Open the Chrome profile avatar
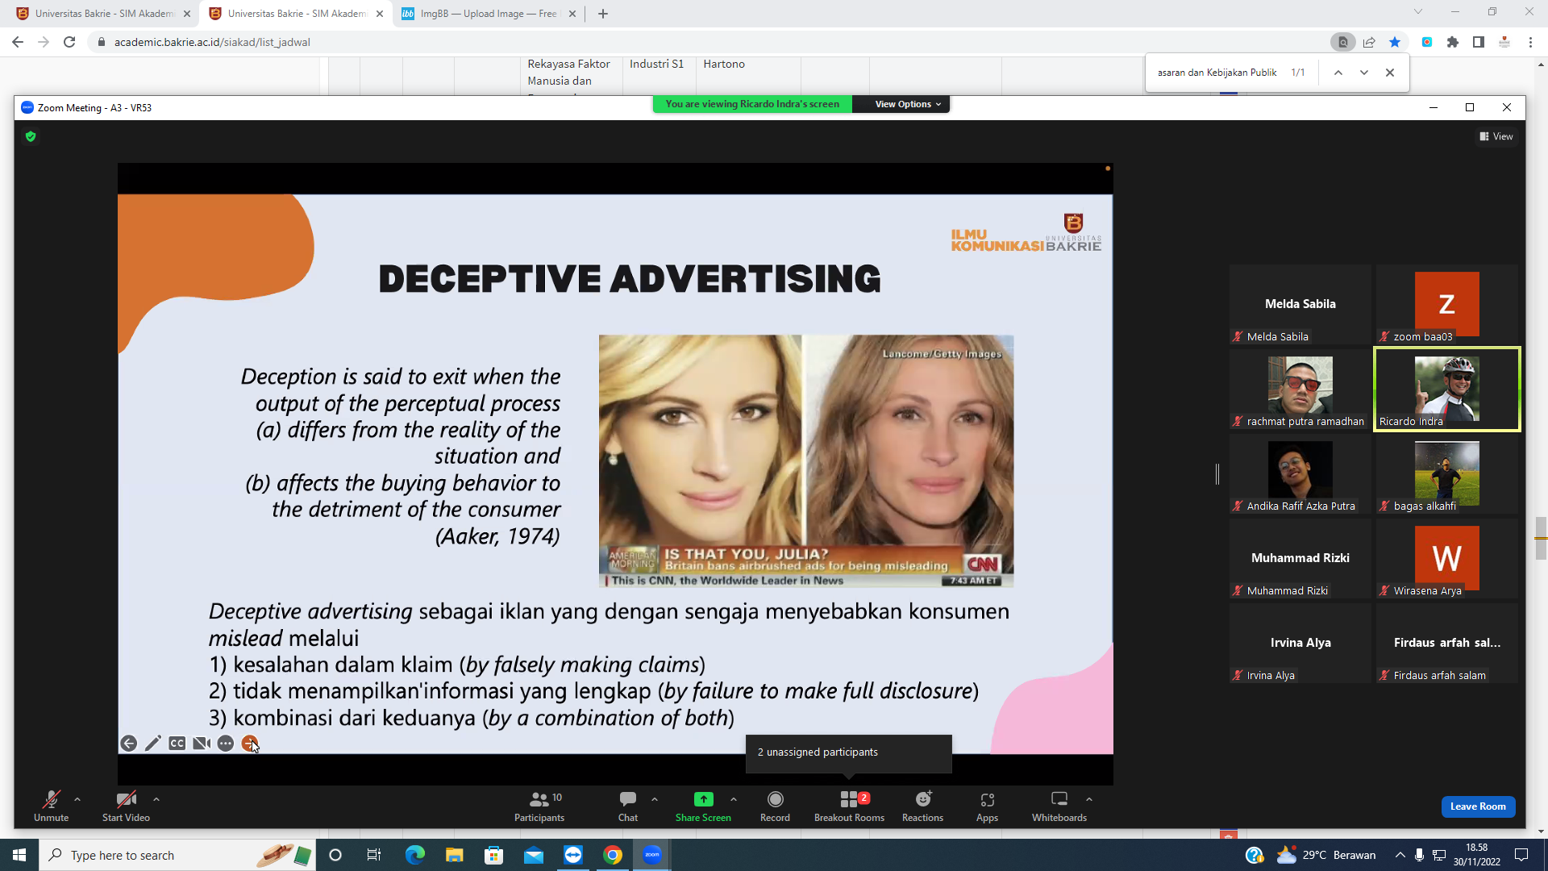 [x=1504, y=42]
